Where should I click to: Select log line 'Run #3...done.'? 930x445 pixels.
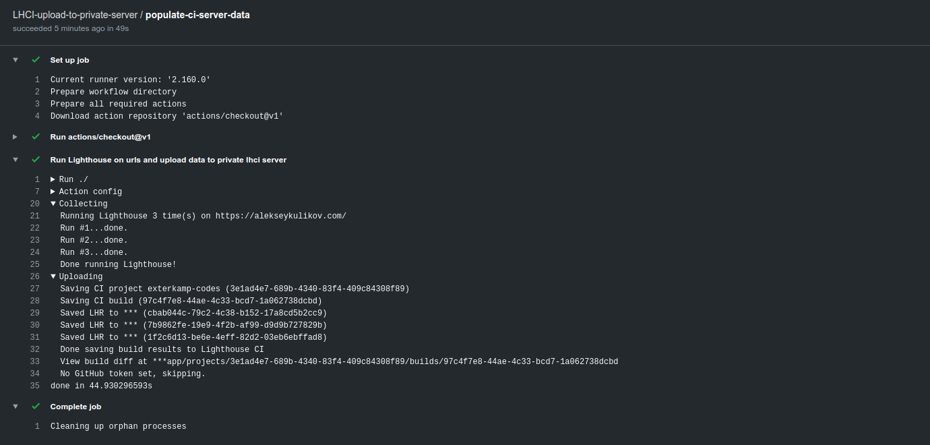[94, 252]
